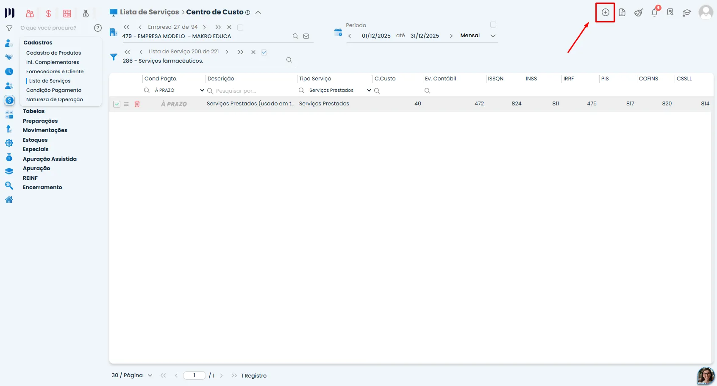Go to next Empresa with right chevron
717x386 pixels.
pos(205,27)
